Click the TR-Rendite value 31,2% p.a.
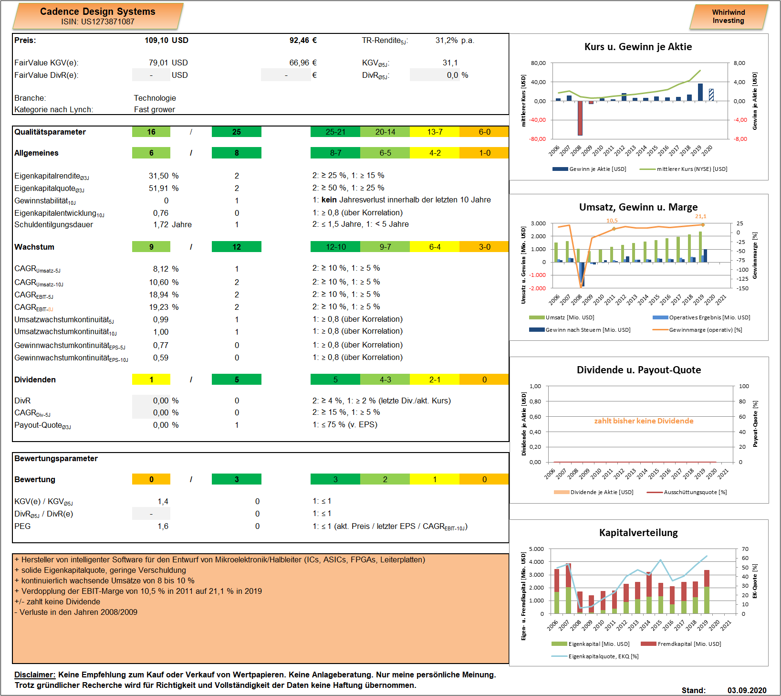 click(455, 40)
